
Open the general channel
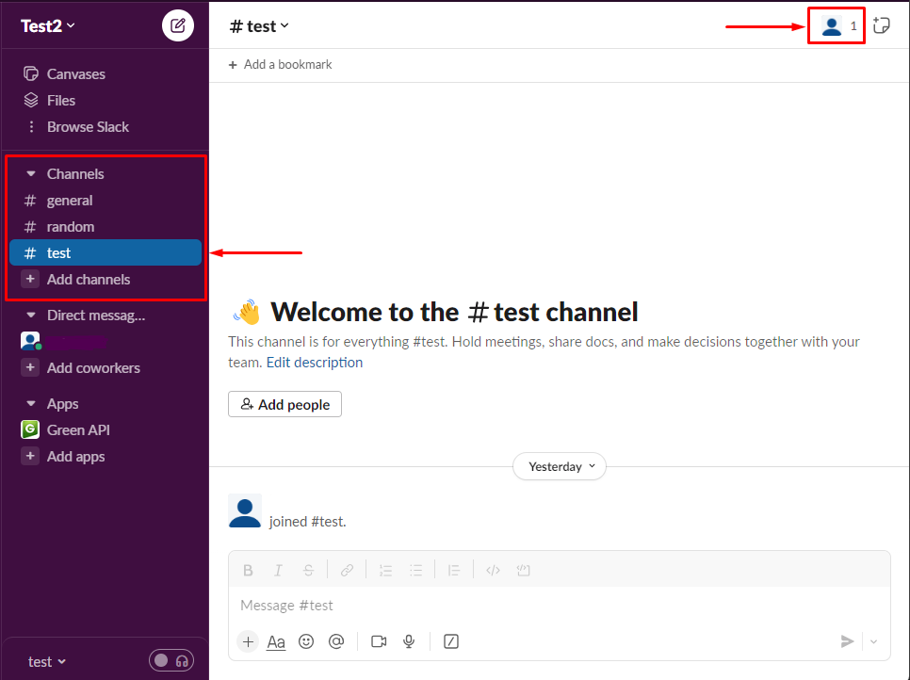(x=70, y=201)
